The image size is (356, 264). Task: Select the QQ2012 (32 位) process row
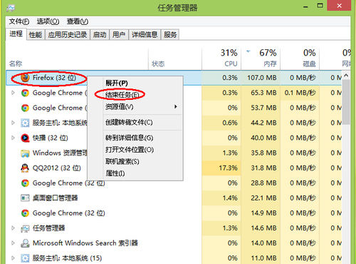[174, 168]
